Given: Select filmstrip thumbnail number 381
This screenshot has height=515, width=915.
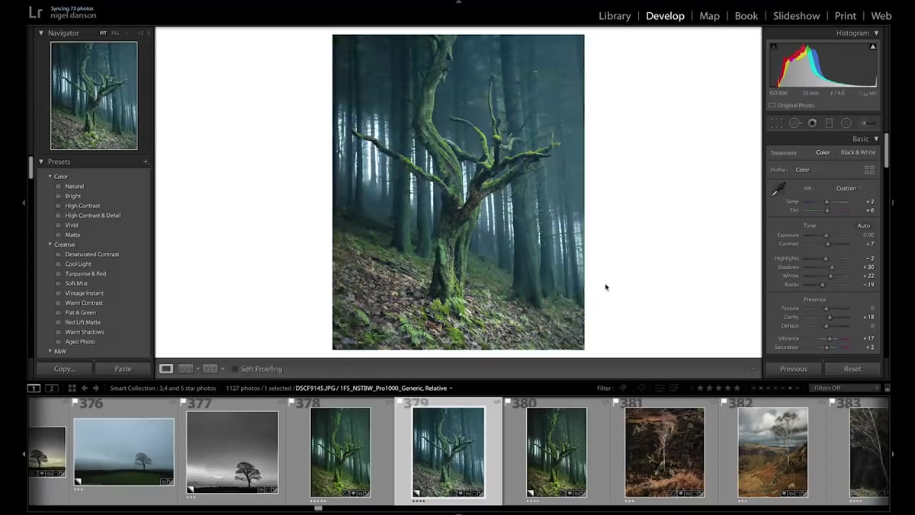Looking at the screenshot, I should pyautogui.click(x=664, y=452).
